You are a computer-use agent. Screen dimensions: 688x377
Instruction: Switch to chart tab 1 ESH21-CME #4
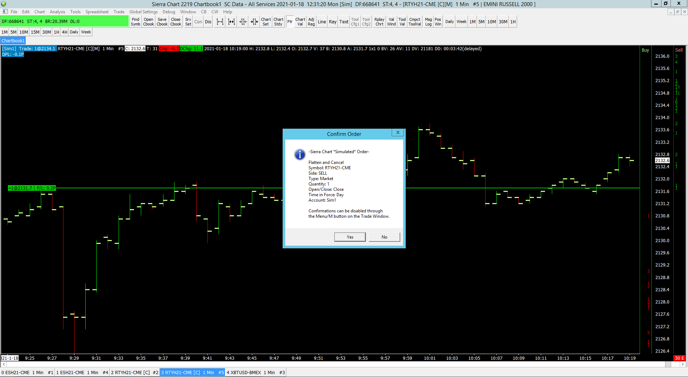click(x=82, y=373)
